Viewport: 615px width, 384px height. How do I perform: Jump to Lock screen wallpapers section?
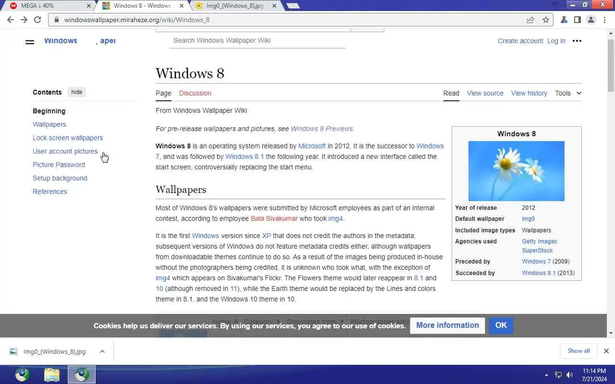(x=68, y=138)
